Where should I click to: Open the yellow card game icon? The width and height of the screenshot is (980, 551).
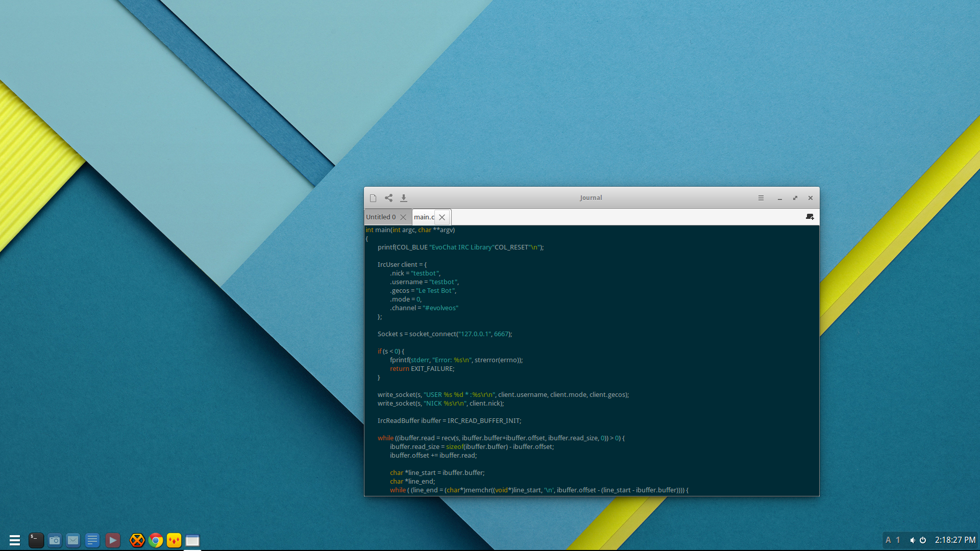(174, 540)
